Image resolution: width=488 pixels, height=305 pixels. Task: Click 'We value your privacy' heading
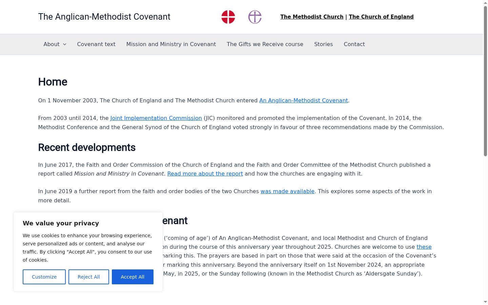[x=61, y=223]
